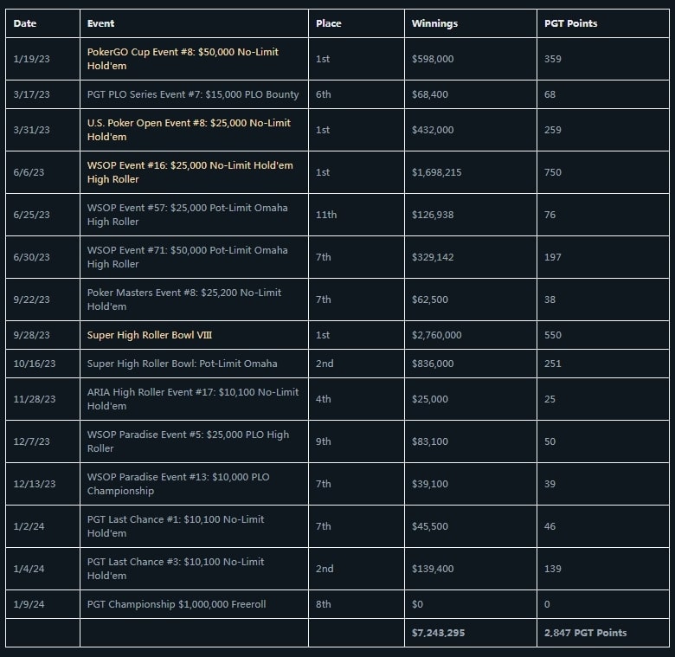Click PGT Championship $1,000,000 Freeroll entry

177,604
